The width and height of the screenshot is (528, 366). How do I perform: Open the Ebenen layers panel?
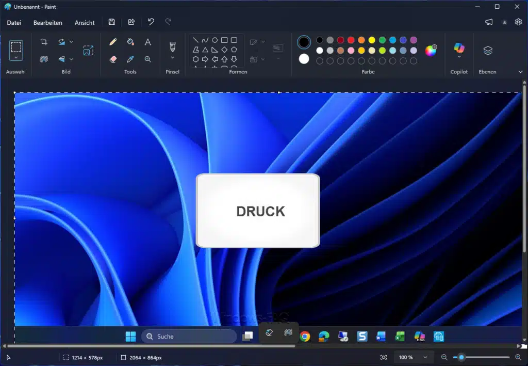coord(487,50)
